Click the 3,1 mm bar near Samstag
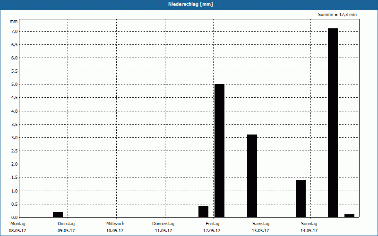The width and height of the screenshot is (378, 236). point(252,176)
